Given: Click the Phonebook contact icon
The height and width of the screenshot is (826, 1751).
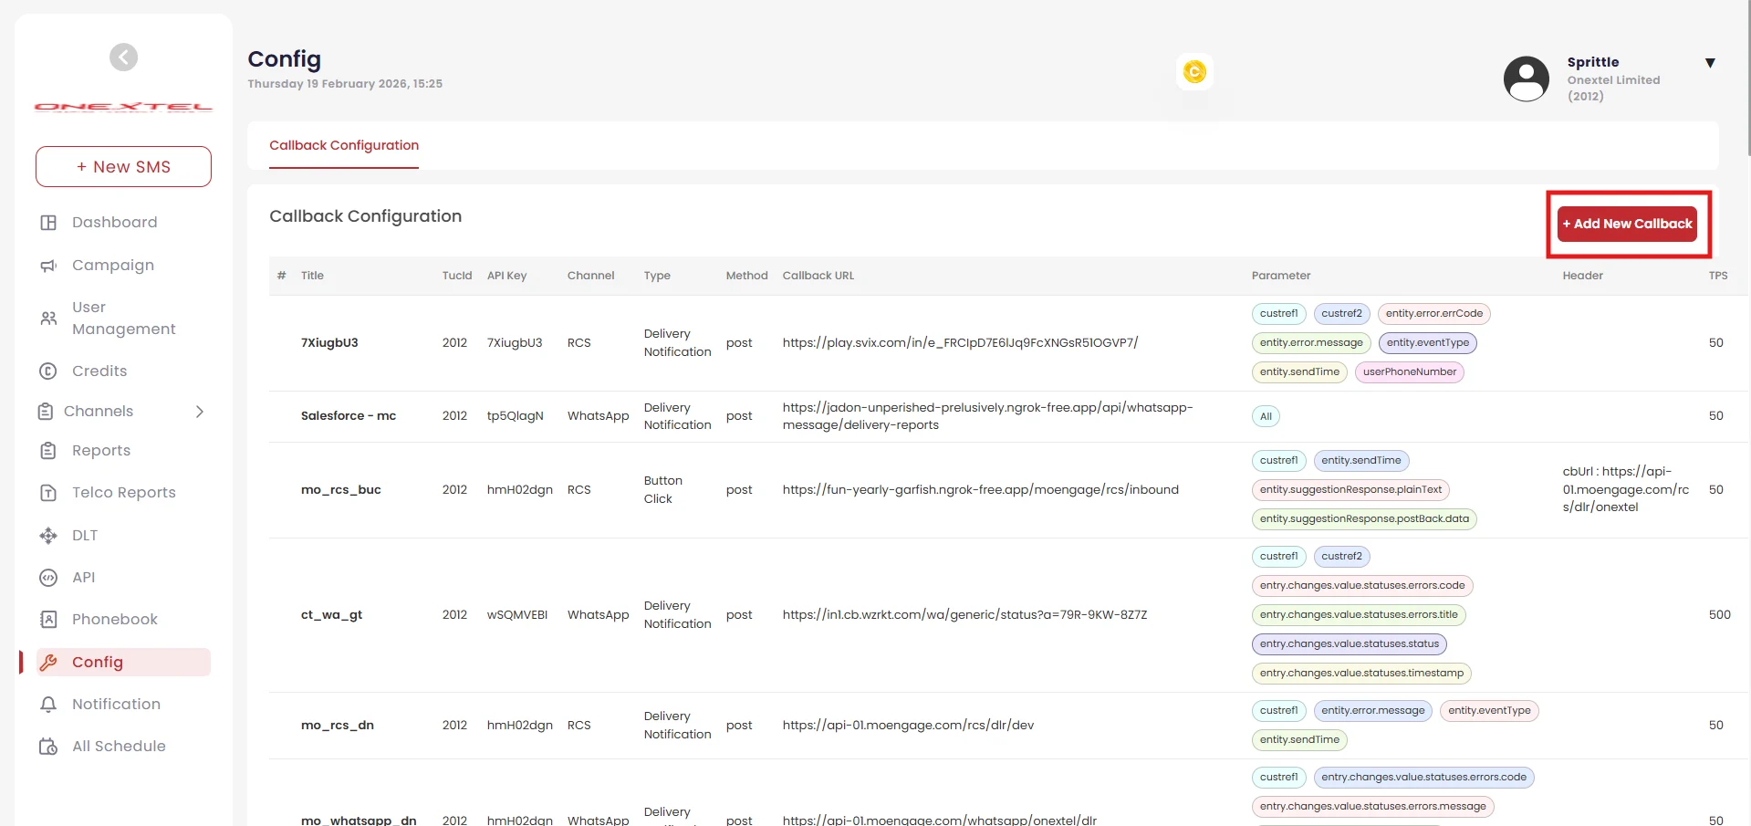Looking at the screenshot, I should pyautogui.click(x=48, y=620).
